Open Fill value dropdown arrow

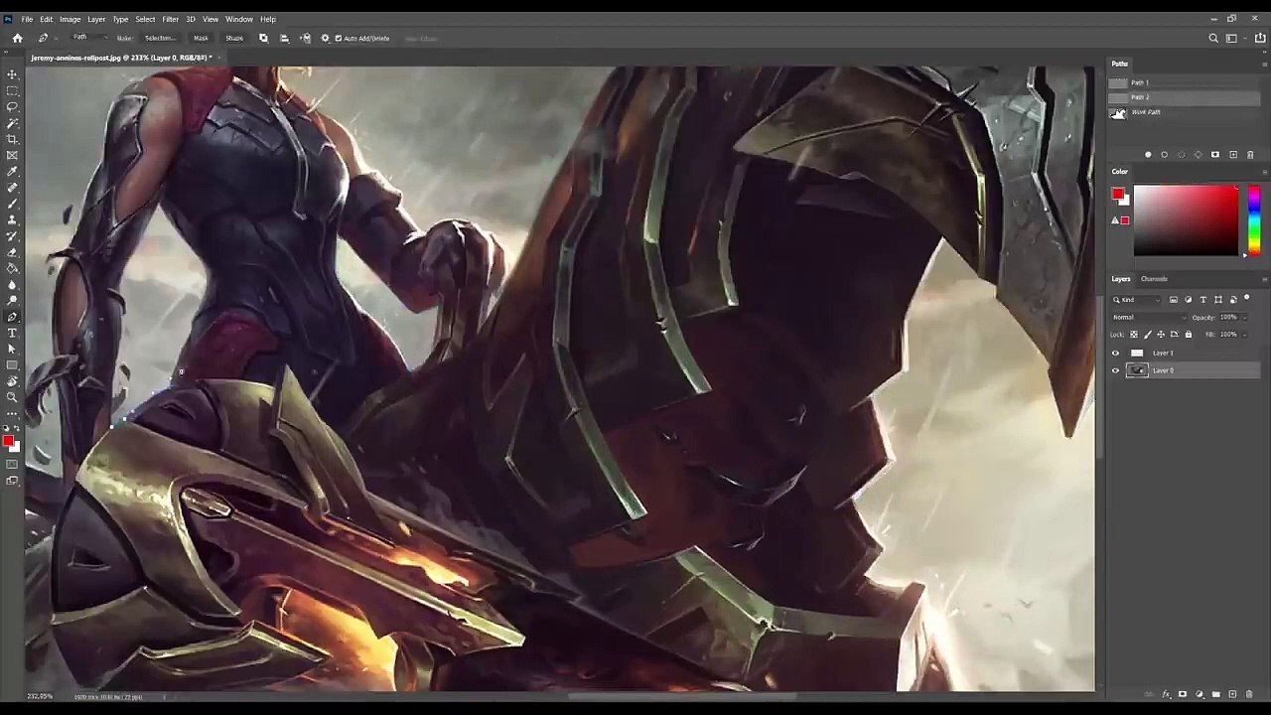pos(1243,335)
